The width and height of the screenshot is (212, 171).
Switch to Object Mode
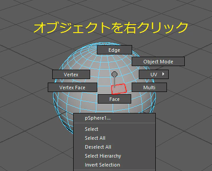click(x=158, y=62)
